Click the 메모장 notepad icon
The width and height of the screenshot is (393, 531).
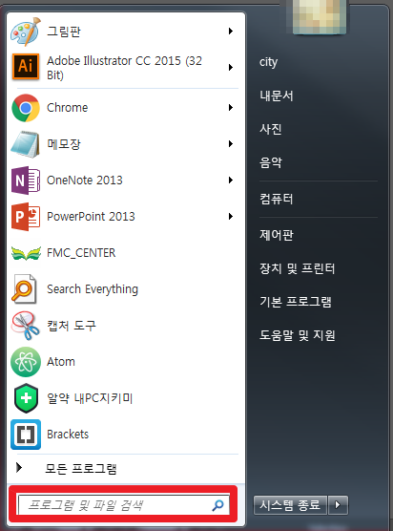(26, 144)
